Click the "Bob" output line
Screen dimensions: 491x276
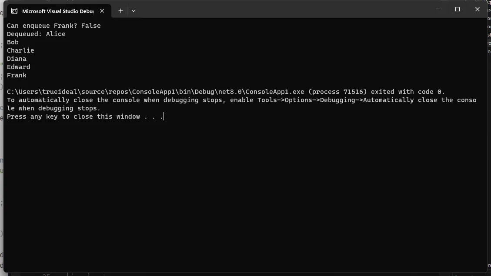tap(13, 42)
